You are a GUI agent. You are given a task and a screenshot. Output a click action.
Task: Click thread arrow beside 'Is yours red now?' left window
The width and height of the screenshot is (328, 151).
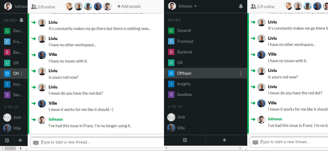pos(34,71)
